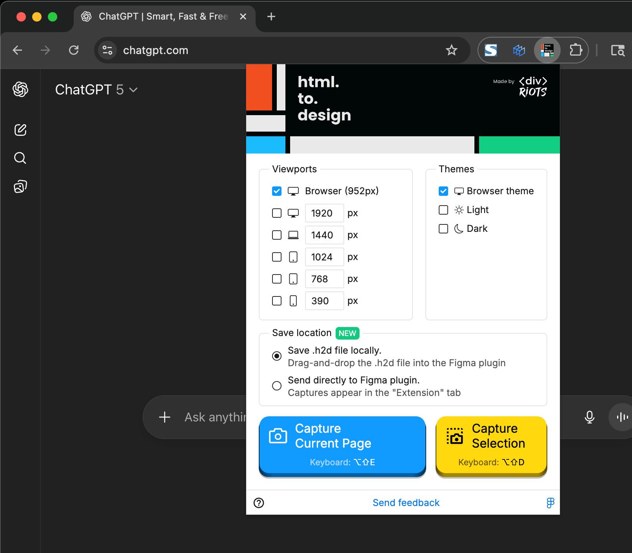Screen dimensions: 632x553
Task: Click the html.to.design extension icon
Action: tap(547, 50)
